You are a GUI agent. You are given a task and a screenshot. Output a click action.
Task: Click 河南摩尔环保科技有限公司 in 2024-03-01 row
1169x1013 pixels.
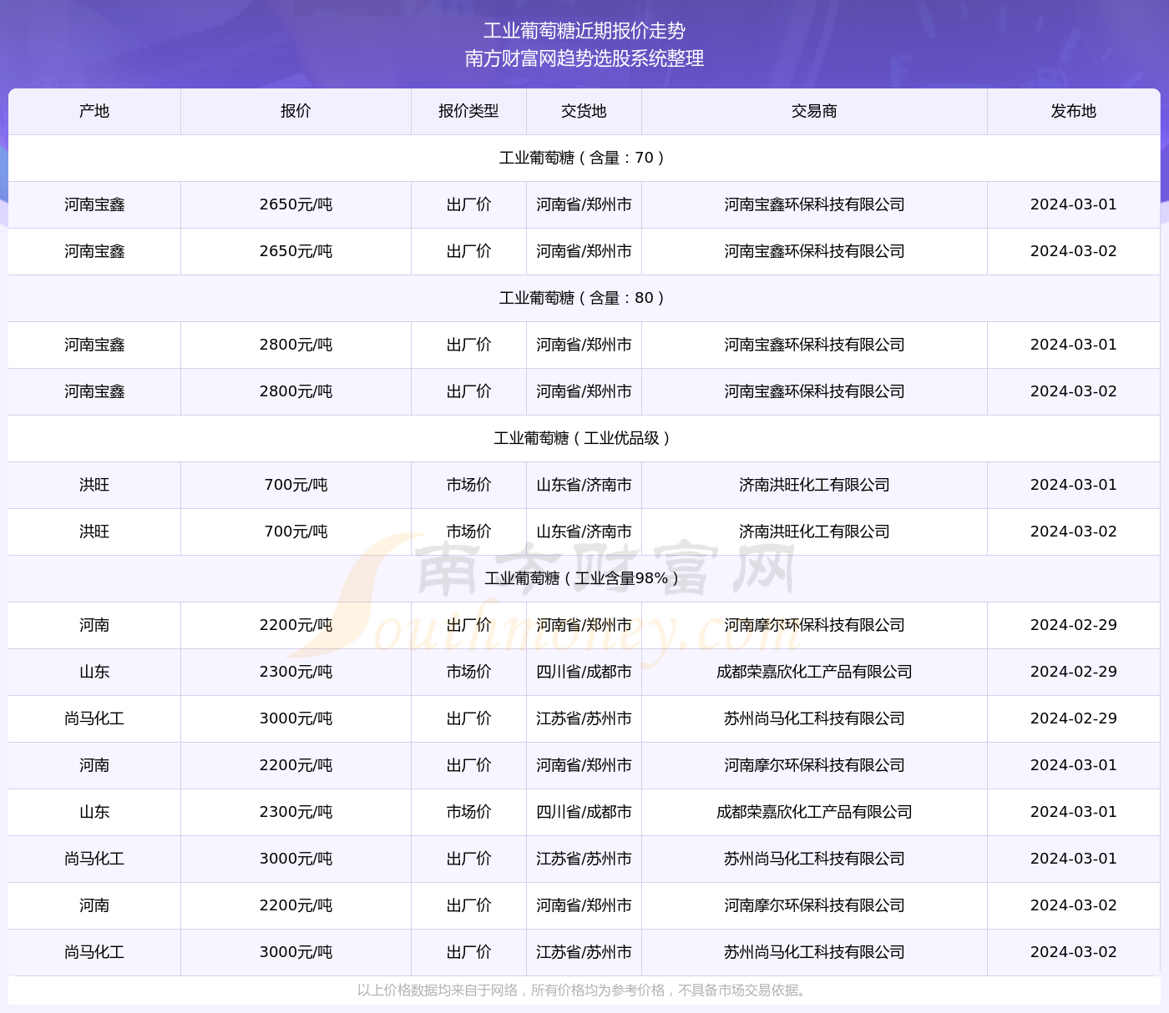(x=814, y=765)
